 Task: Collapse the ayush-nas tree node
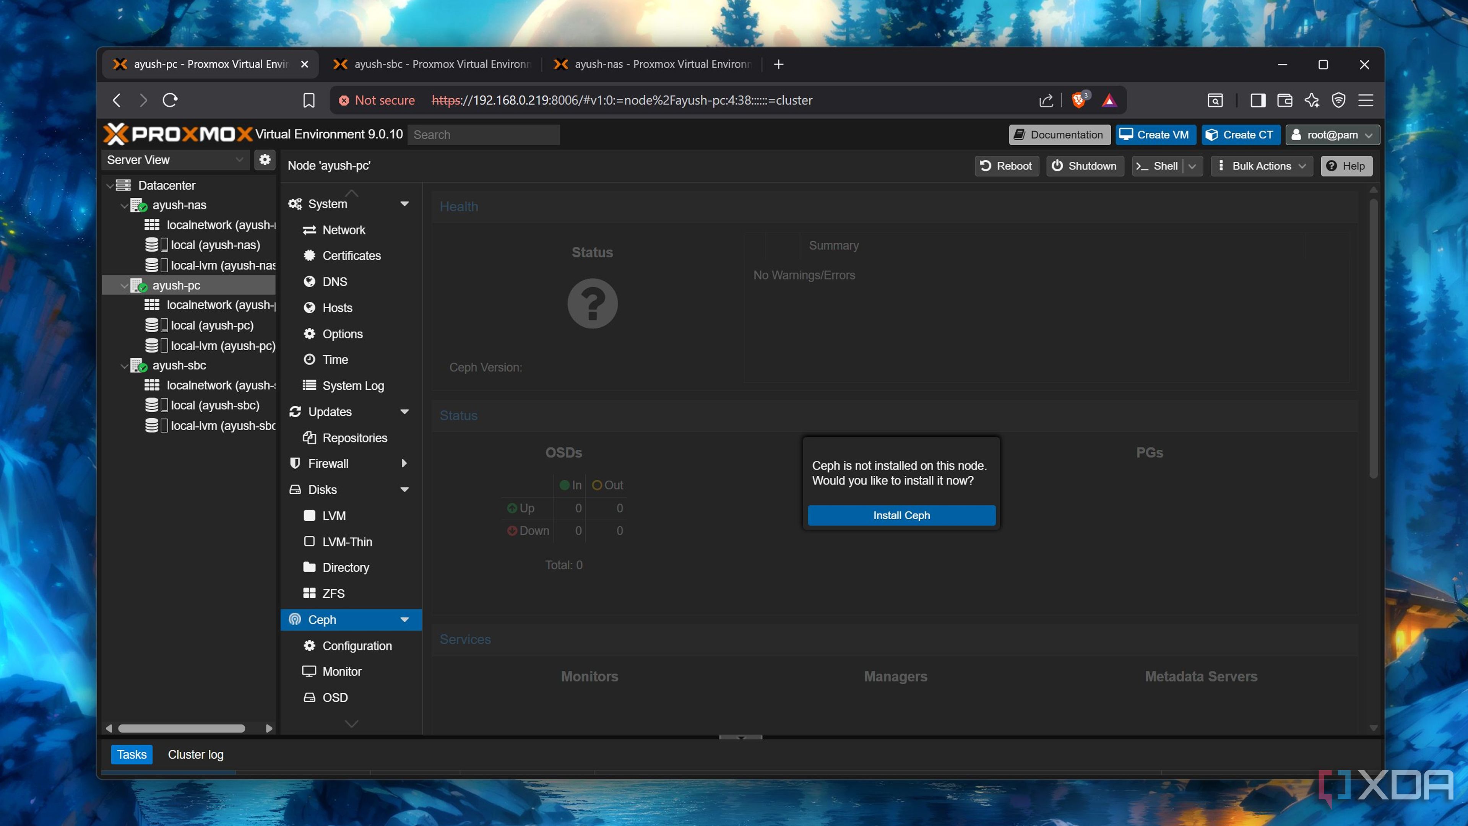pos(124,205)
